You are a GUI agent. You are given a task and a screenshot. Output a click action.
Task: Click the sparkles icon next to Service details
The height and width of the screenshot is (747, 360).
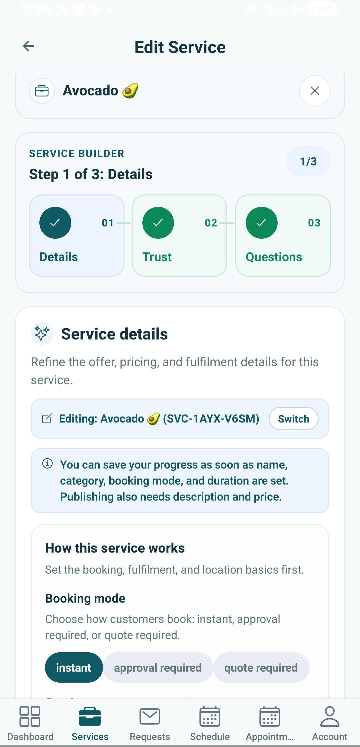41,333
